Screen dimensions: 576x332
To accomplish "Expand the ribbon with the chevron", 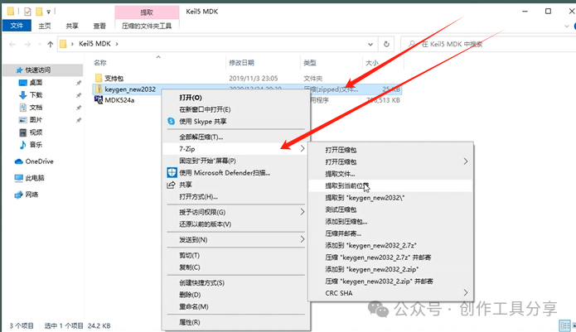I will [566, 26].
